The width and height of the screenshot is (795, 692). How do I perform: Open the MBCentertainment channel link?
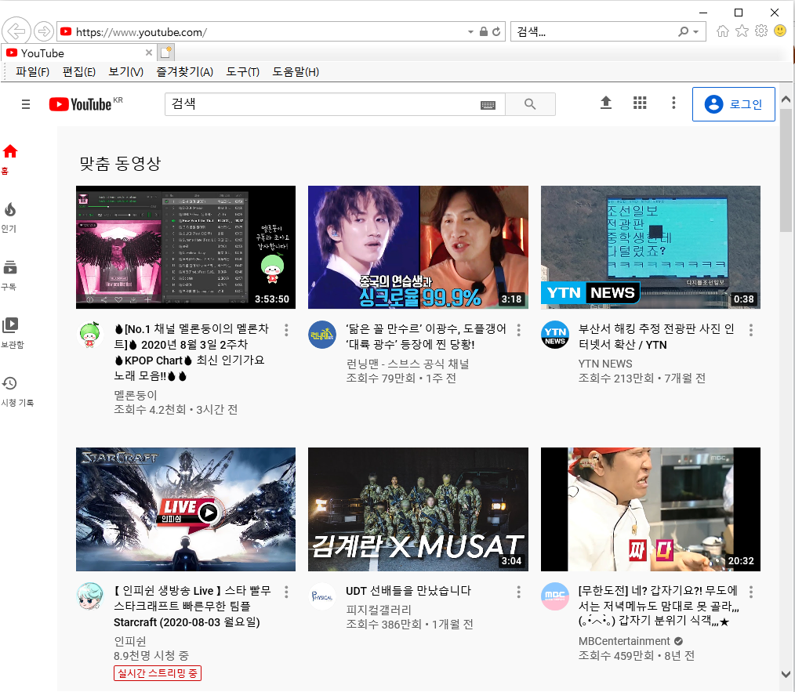[625, 641]
